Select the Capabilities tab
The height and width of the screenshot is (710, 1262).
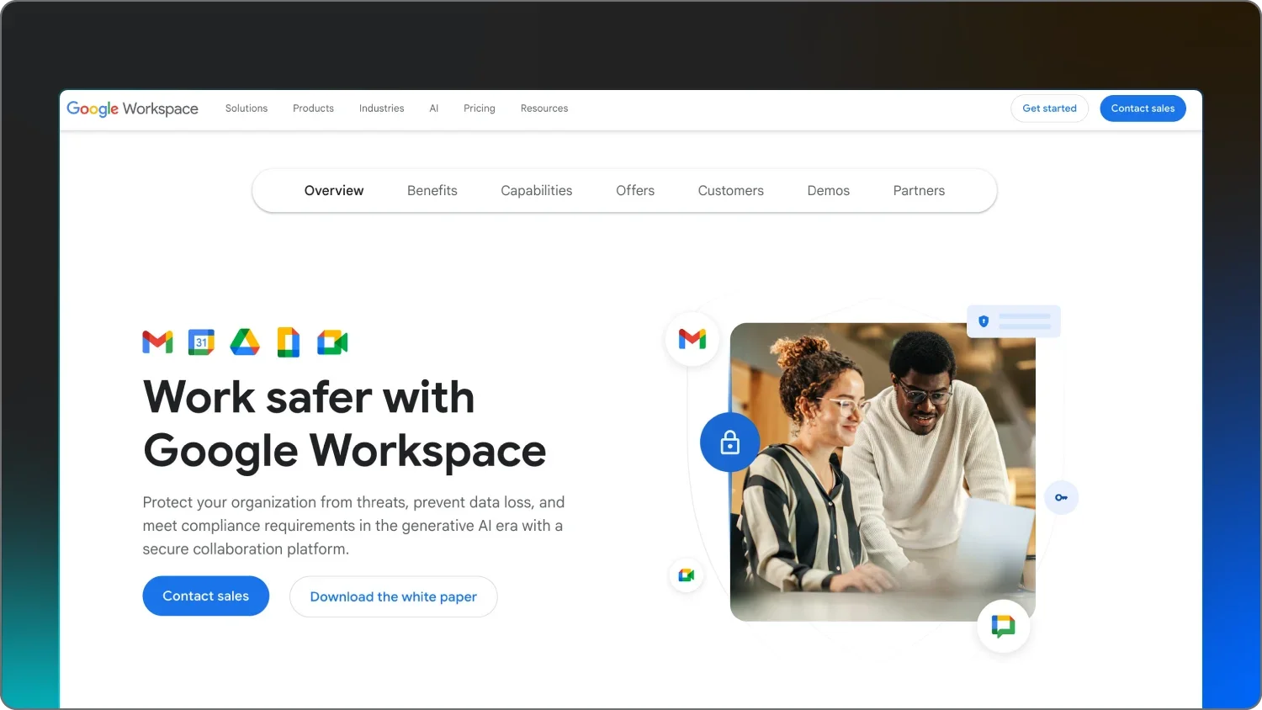click(x=536, y=191)
